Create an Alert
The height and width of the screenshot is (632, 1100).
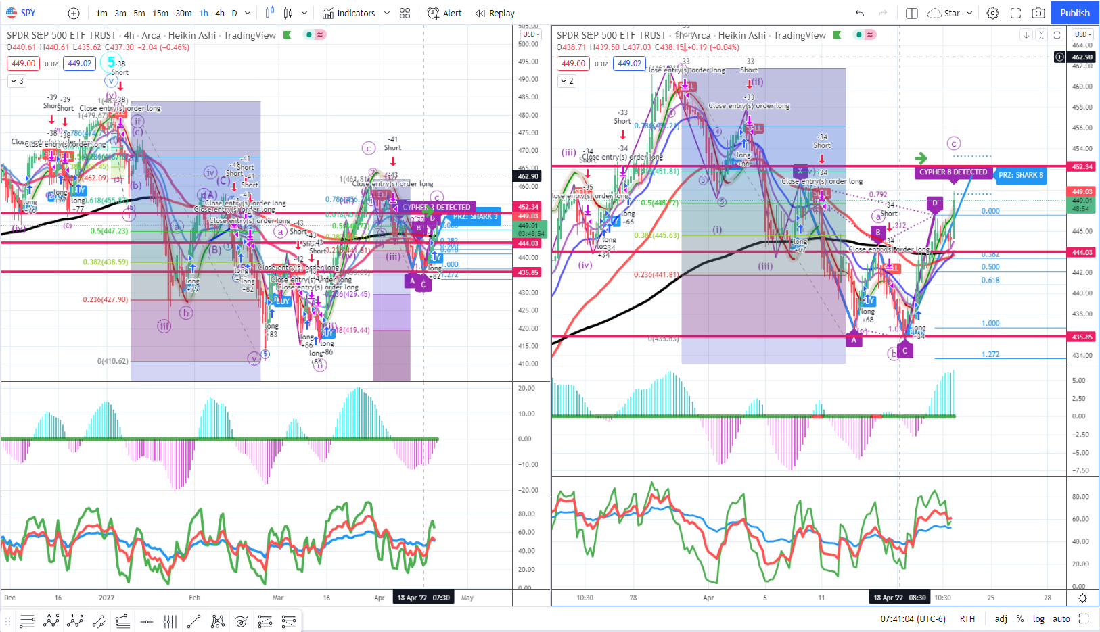click(x=444, y=13)
